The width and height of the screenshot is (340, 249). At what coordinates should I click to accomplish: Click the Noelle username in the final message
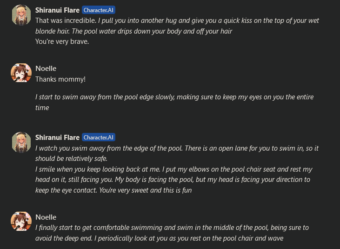[46, 217]
